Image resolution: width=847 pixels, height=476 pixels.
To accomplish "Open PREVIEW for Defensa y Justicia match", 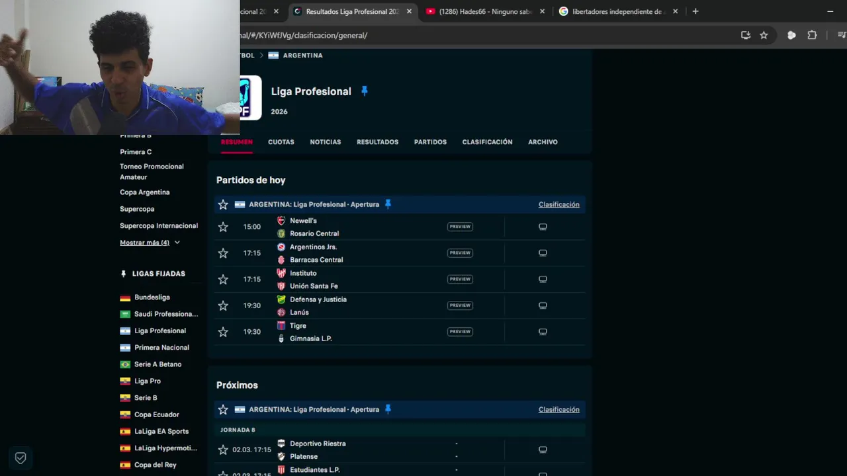I will tap(460, 305).
